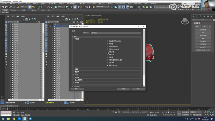215x121 pixels.
Task: Uncheck 保留边缘方向 option
Action: click(x=108, y=65)
